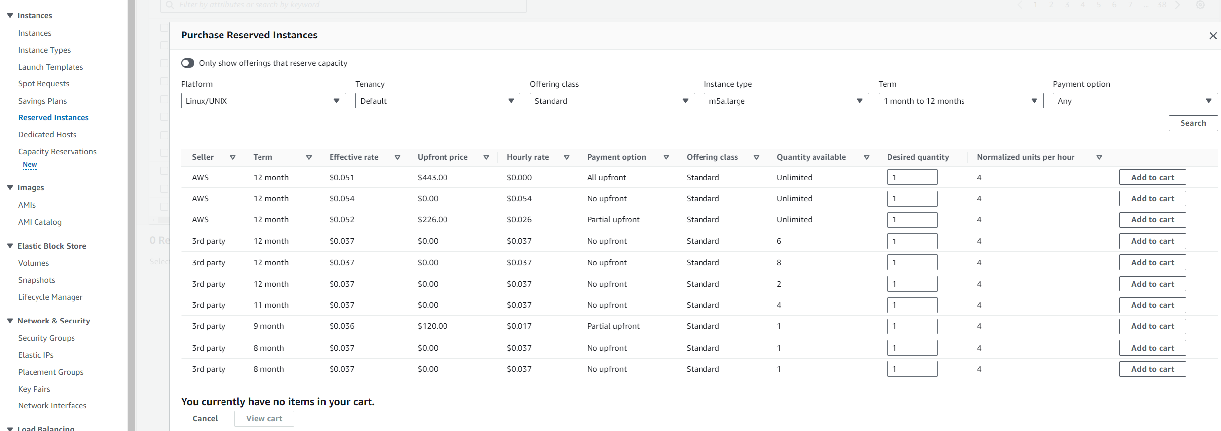
Task: Add the 11 month 3rd party offering to cart
Action: coord(1152,305)
